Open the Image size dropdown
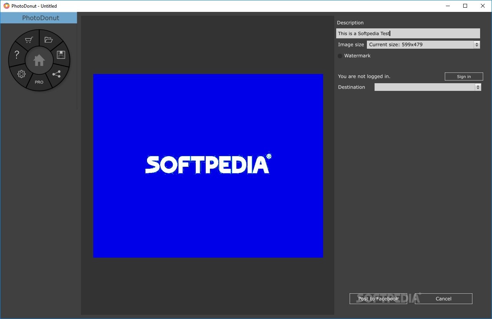 [x=423, y=44]
